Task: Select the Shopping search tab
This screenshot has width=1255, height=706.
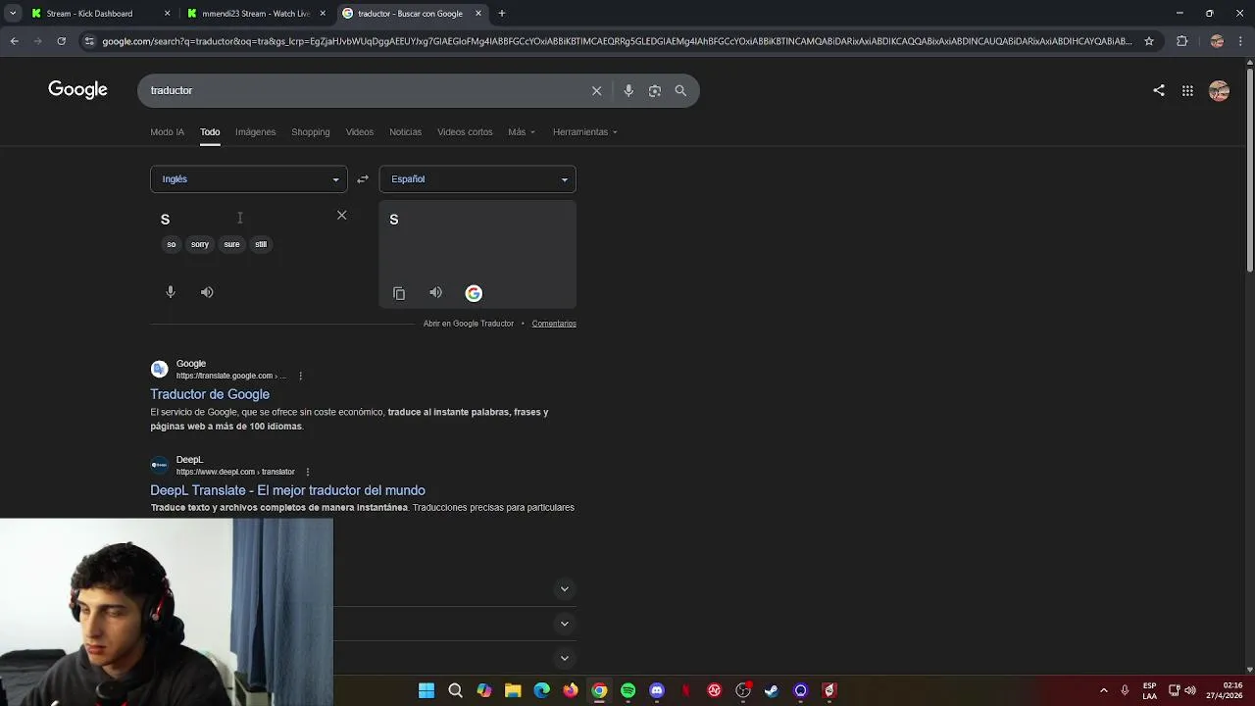Action: pos(311,131)
